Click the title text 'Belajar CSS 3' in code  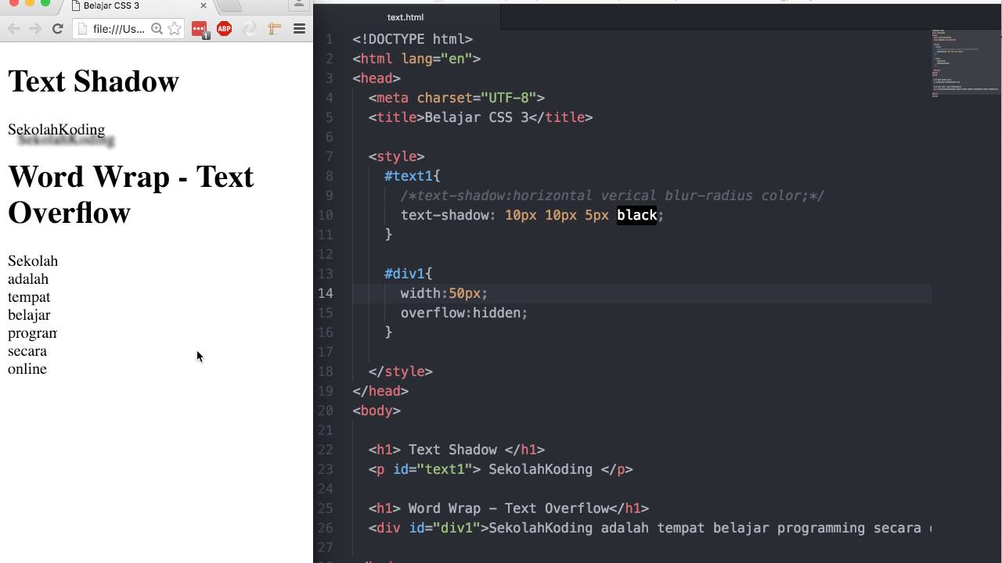(x=477, y=117)
